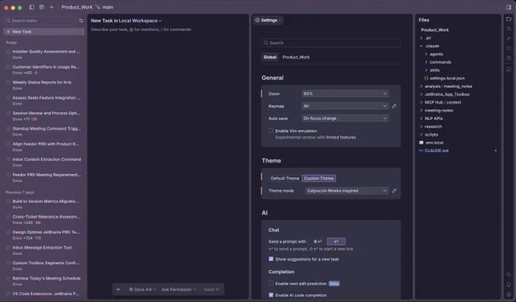
Task: Click the CLAUDE.md markdown file icon
Action: point(421,151)
